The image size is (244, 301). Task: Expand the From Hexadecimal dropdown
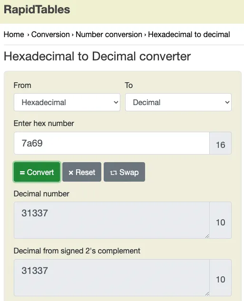tap(67, 102)
